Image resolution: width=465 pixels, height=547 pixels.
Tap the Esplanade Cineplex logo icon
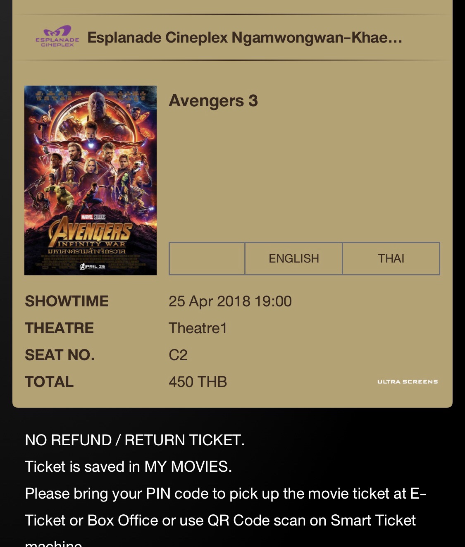pyautogui.click(x=57, y=37)
